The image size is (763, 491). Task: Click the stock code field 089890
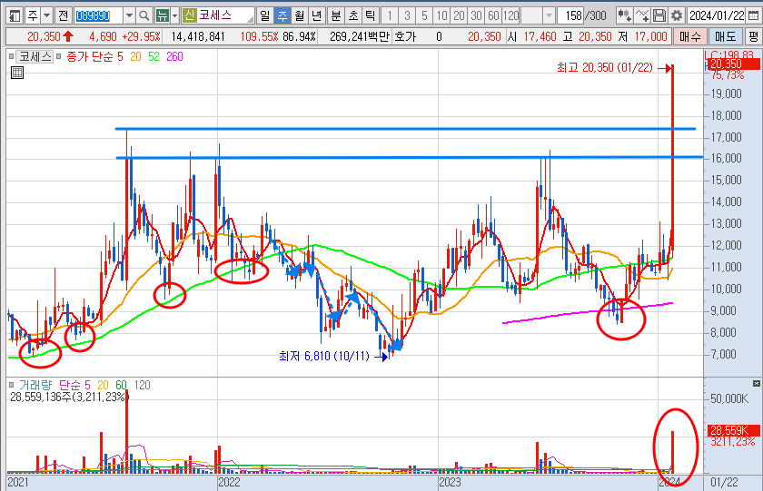point(98,16)
